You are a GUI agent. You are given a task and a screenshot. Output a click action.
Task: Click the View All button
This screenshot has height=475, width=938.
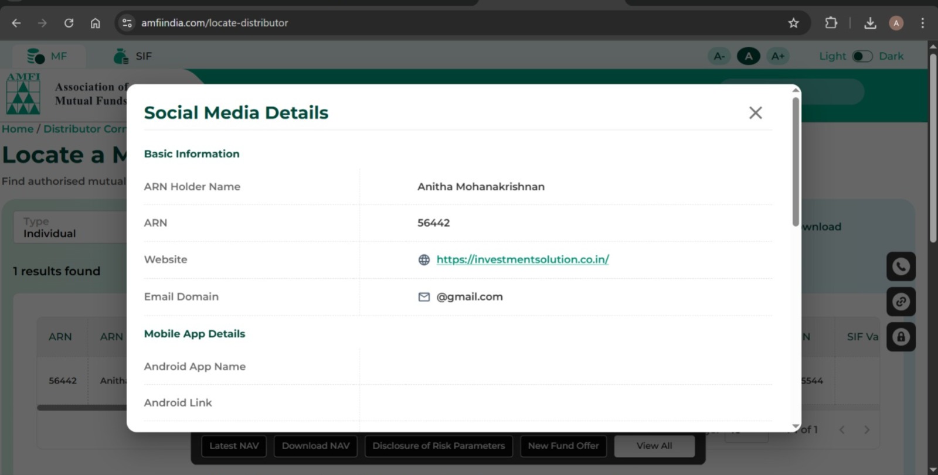[x=654, y=446]
